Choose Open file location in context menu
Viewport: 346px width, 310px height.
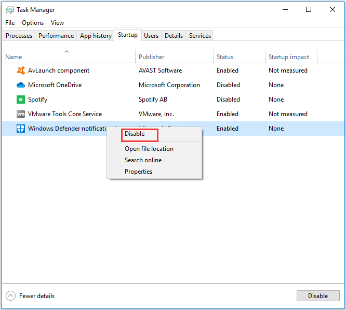coord(149,149)
